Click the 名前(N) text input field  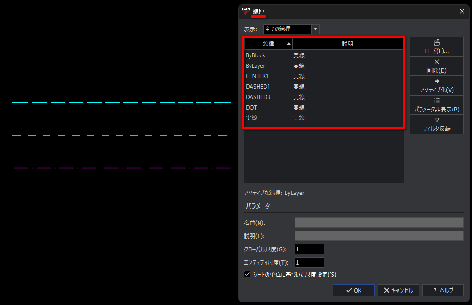coord(379,222)
